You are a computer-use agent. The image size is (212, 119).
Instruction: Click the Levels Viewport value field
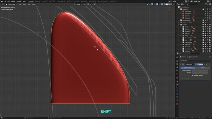(x=200, y=70)
